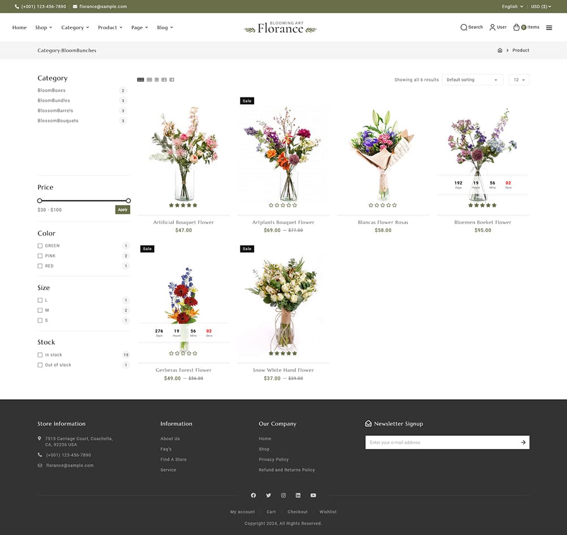Change the results-per-page dropdown showing 12
This screenshot has width=567, height=535.
point(519,80)
